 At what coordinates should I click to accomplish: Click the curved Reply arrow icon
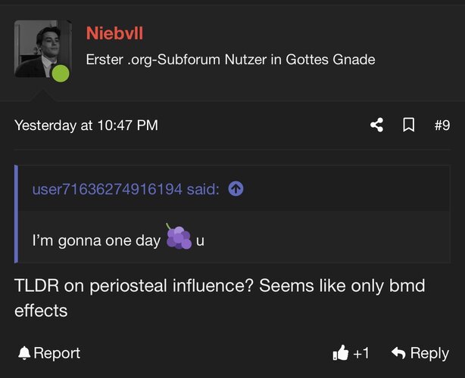pyautogui.click(x=398, y=352)
